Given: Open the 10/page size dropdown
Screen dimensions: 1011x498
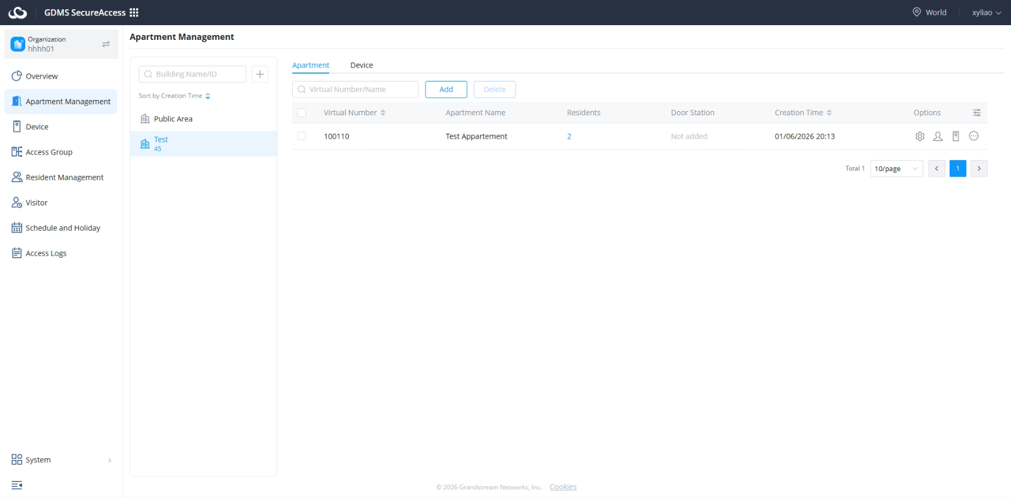Looking at the screenshot, I should (x=897, y=169).
